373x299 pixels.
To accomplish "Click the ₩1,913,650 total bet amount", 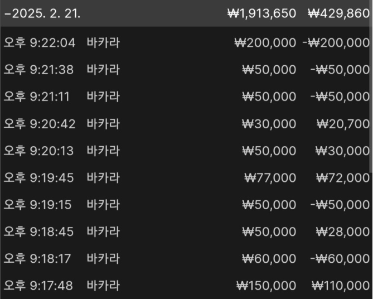I will click(261, 14).
